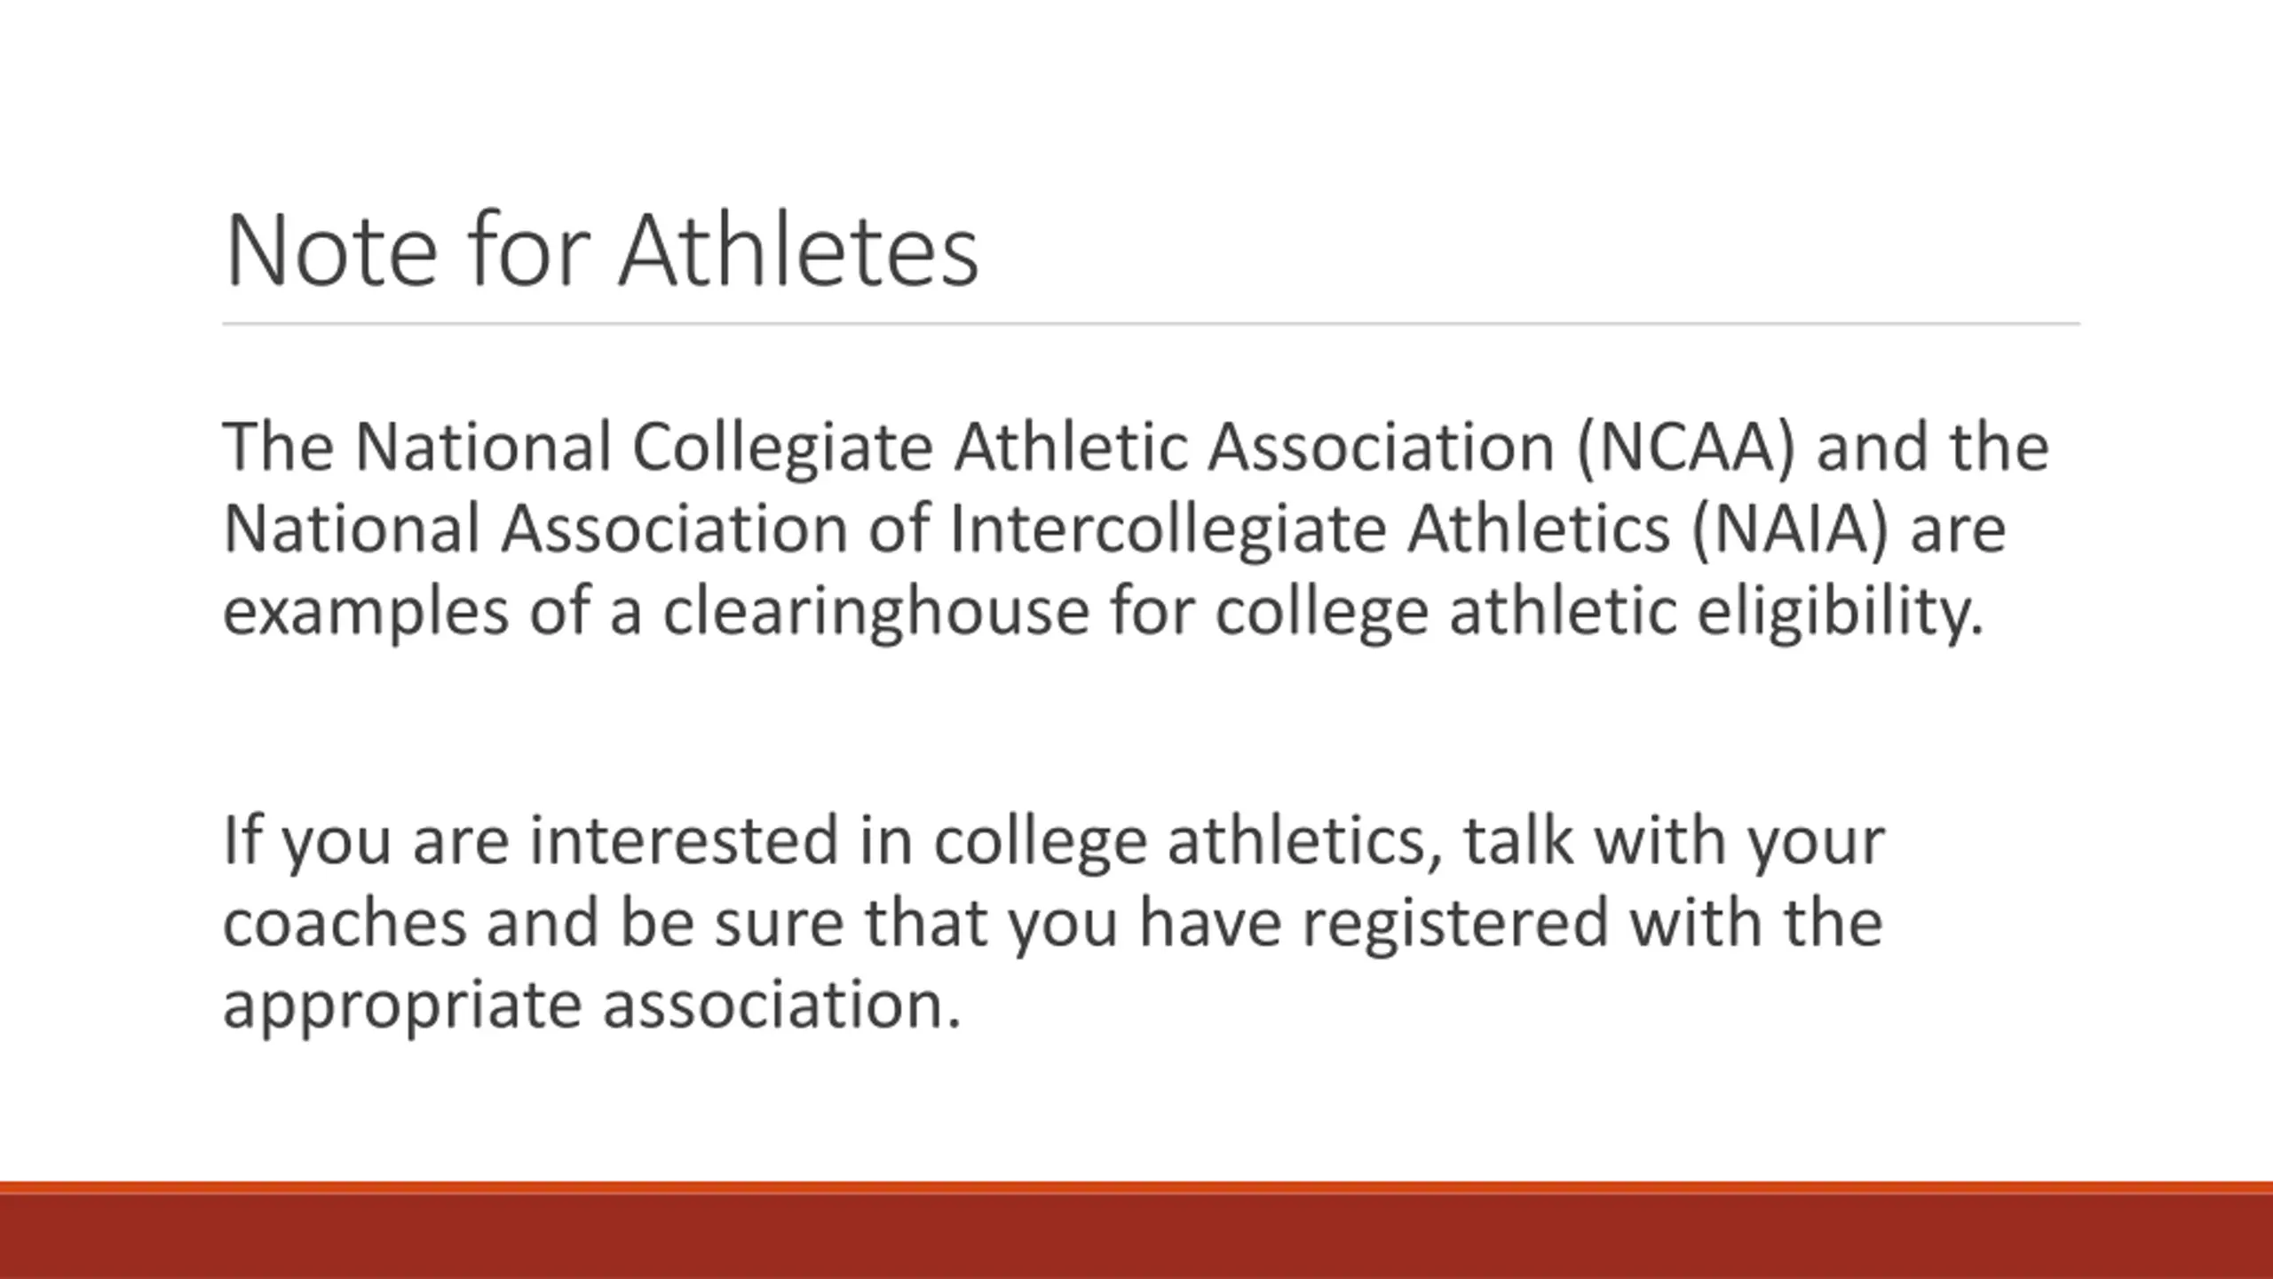Screen dimensions: 2273x1279
Task: Click the word "coaches" in second paragraph
Action: 345,924
